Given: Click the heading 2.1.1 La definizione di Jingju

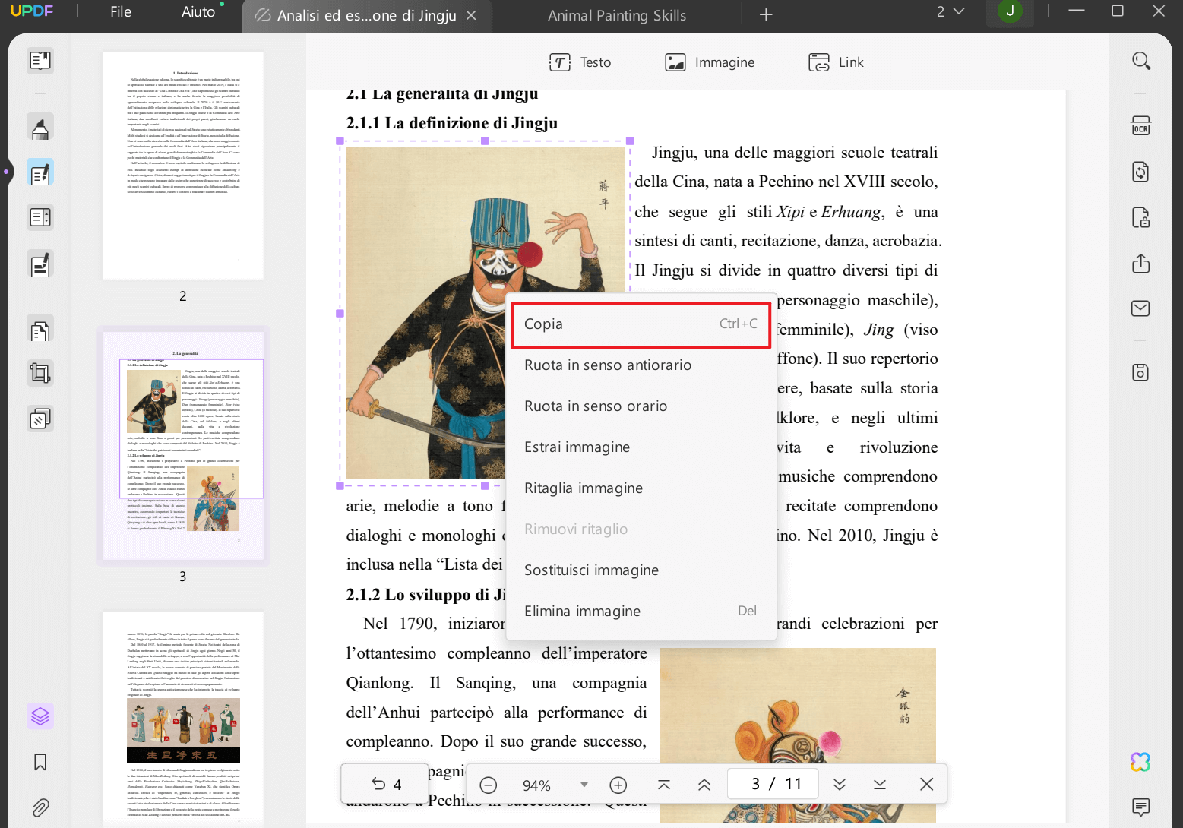Looking at the screenshot, I should (452, 123).
